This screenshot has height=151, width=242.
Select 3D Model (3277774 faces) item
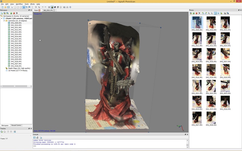pos(18,71)
